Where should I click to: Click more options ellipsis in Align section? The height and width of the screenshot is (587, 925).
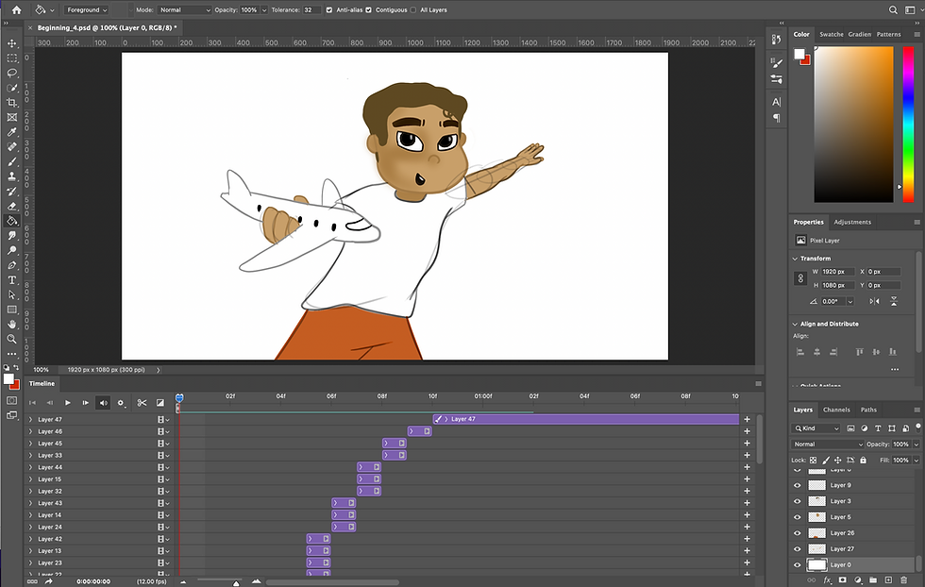(x=895, y=370)
